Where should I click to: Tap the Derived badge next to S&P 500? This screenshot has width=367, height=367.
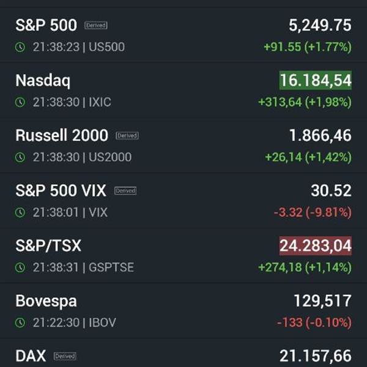pos(96,26)
